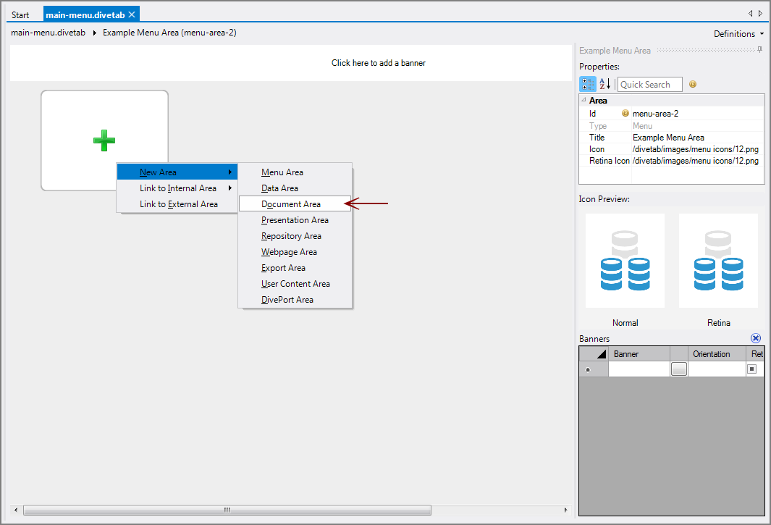Select the categorized view icon in Properties
The height and width of the screenshot is (525, 771).
tap(587, 83)
